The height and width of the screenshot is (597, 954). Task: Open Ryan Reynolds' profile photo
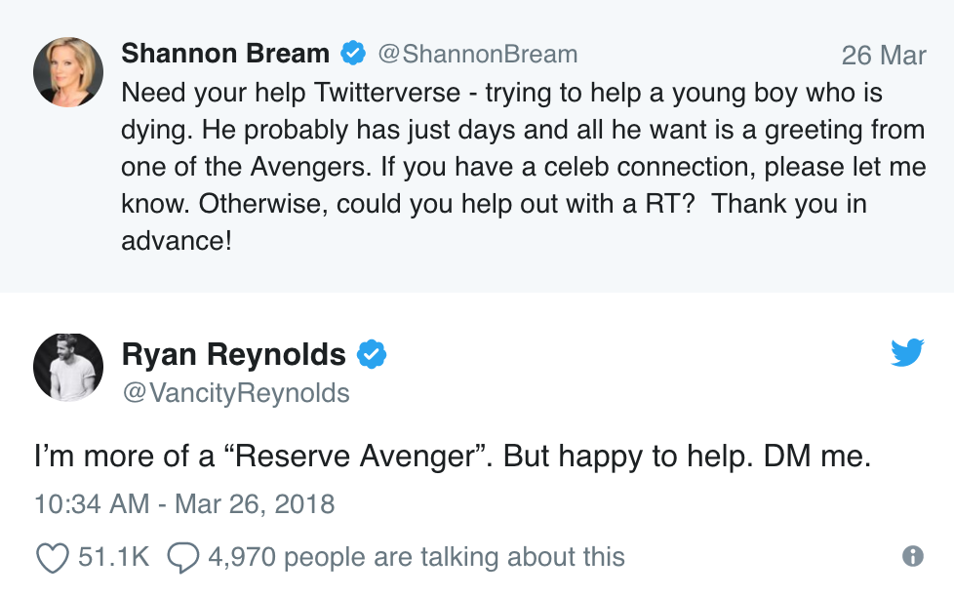click(68, 368)
